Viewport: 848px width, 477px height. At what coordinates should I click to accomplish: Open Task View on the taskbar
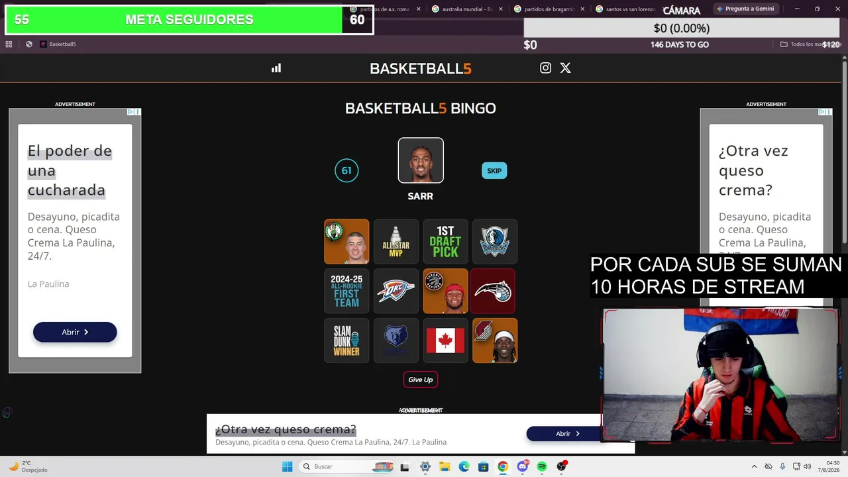[x=405, y=466]
